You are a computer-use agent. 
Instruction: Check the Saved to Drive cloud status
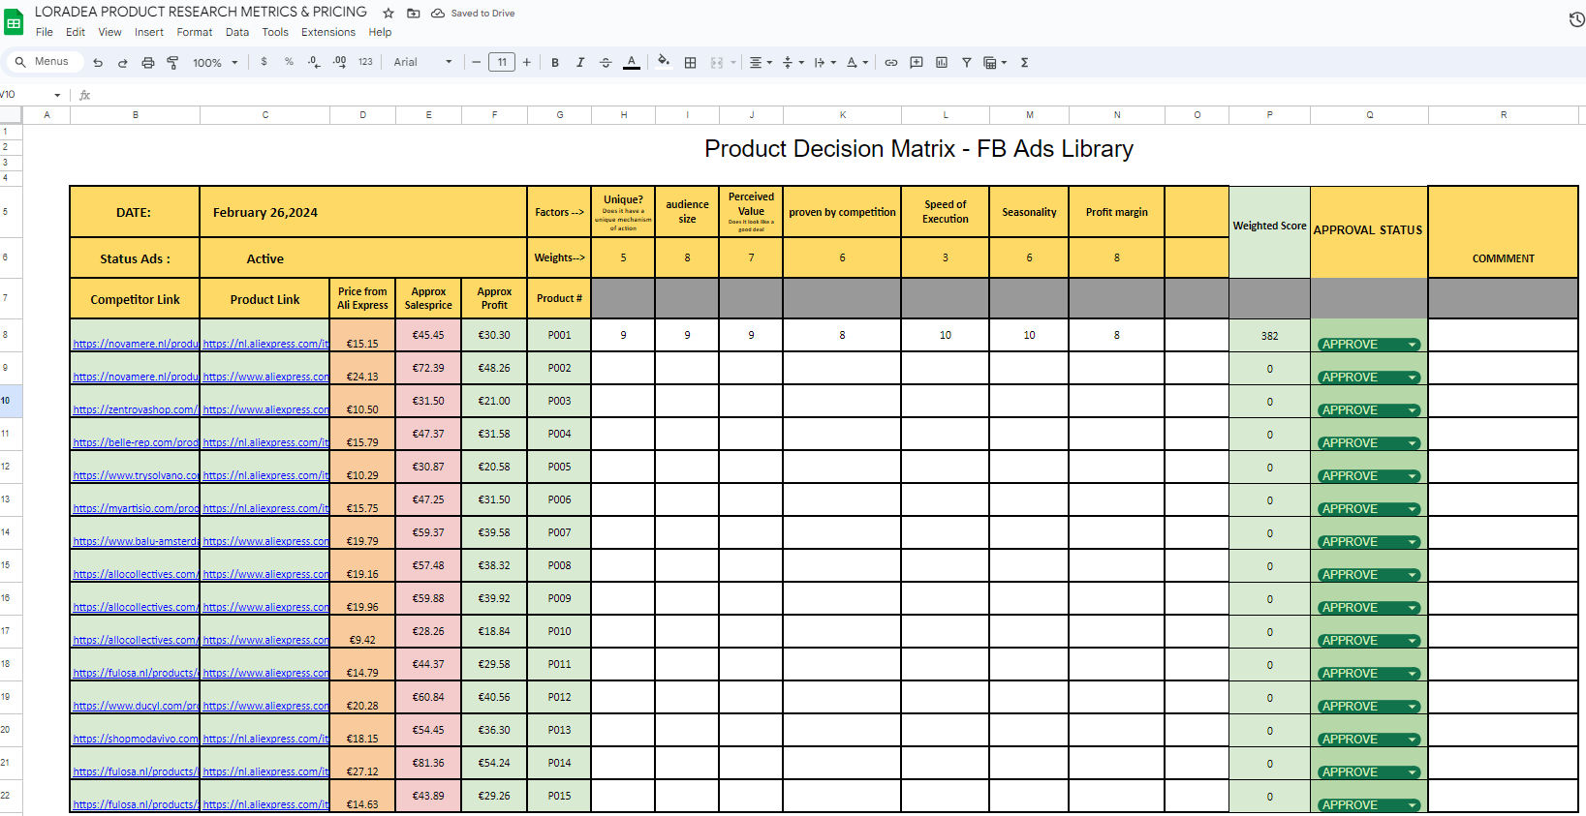pos(473,14)
